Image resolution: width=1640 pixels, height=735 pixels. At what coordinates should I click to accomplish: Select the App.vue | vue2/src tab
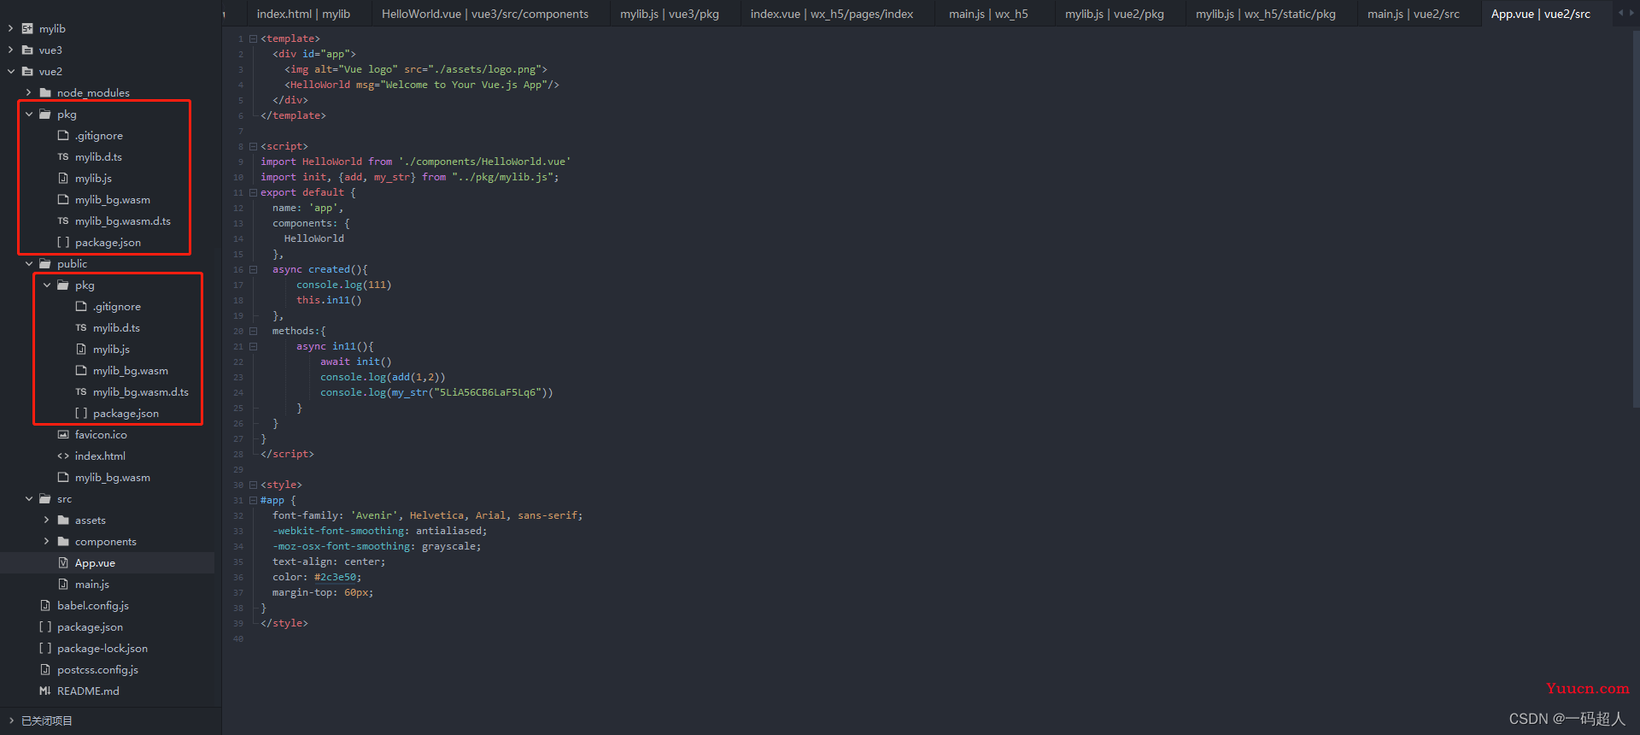pos(1541,14)
